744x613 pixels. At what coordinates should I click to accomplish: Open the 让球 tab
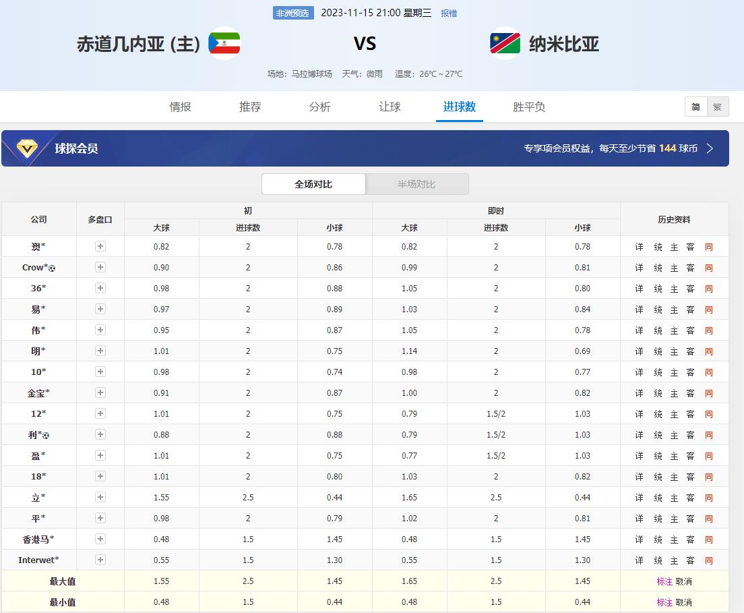tap(390, 107)
